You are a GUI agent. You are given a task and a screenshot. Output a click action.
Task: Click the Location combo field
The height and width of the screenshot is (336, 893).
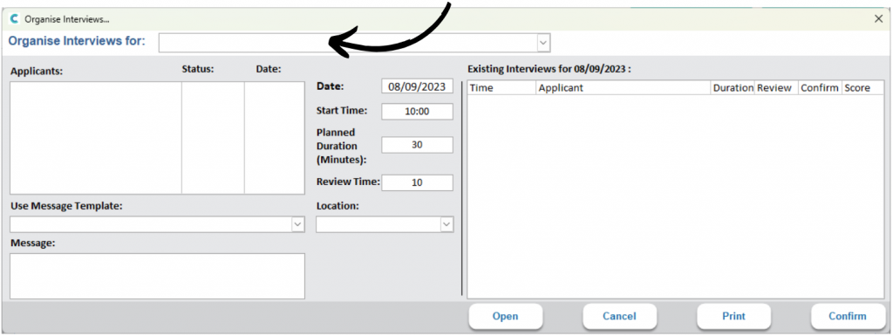coord(385,224)
